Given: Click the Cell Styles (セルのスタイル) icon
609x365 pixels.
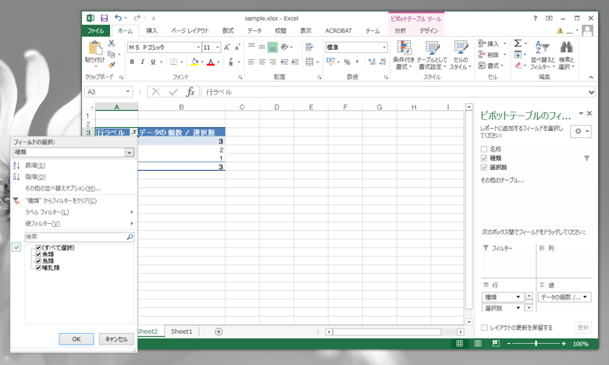Looking at the screenshot, I should tap(461, 48).
